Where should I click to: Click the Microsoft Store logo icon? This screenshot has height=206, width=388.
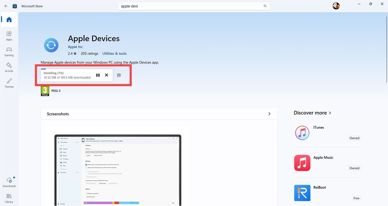(15, 6)
